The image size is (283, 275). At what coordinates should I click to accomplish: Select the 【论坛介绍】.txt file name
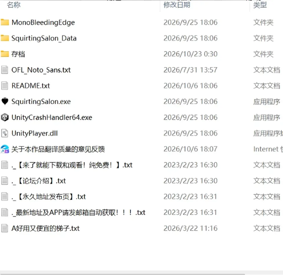pyautogui.click(x=39, y=181)
